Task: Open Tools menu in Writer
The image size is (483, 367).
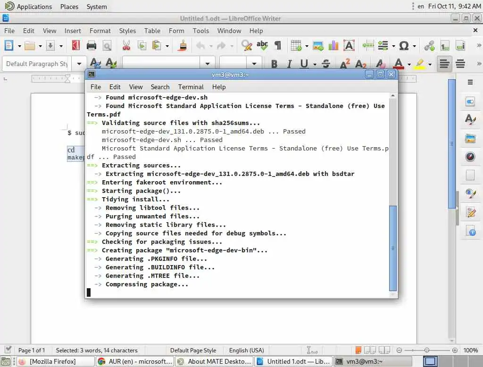Action: pyautogui.click(x=200, y=31)
